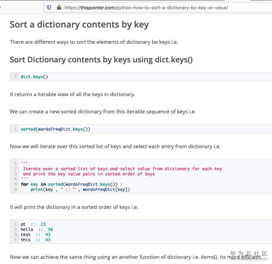Click the "hello :: 56" output line
272x264 pixels.
(x=37, y=230)
